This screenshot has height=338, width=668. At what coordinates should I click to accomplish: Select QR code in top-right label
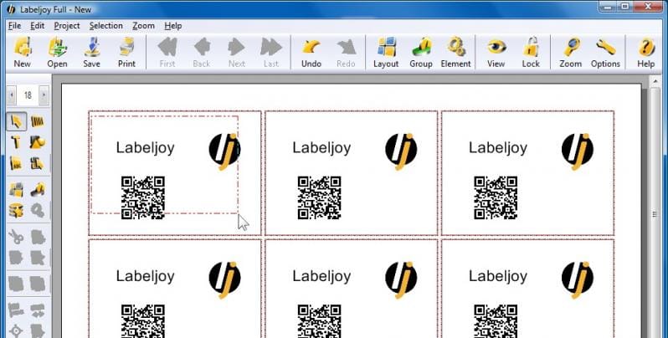pos(496,197)
